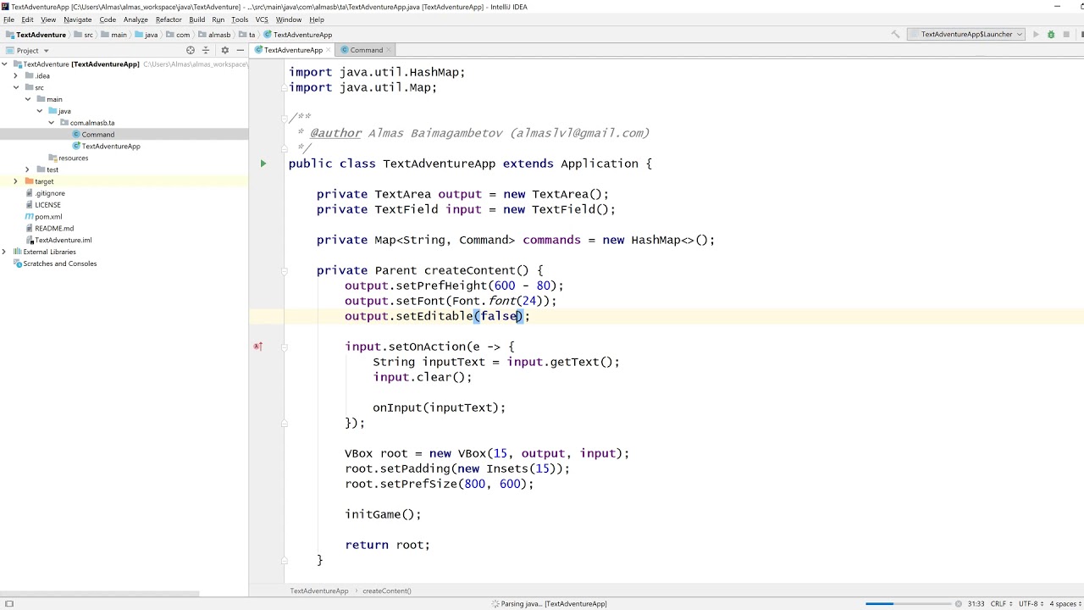Viewport: 1084px width, 610px height.
Task: Click TextAdventureApp in bottom editor breadcrumb
Action: pyautogui.click(x=319, y=591)
